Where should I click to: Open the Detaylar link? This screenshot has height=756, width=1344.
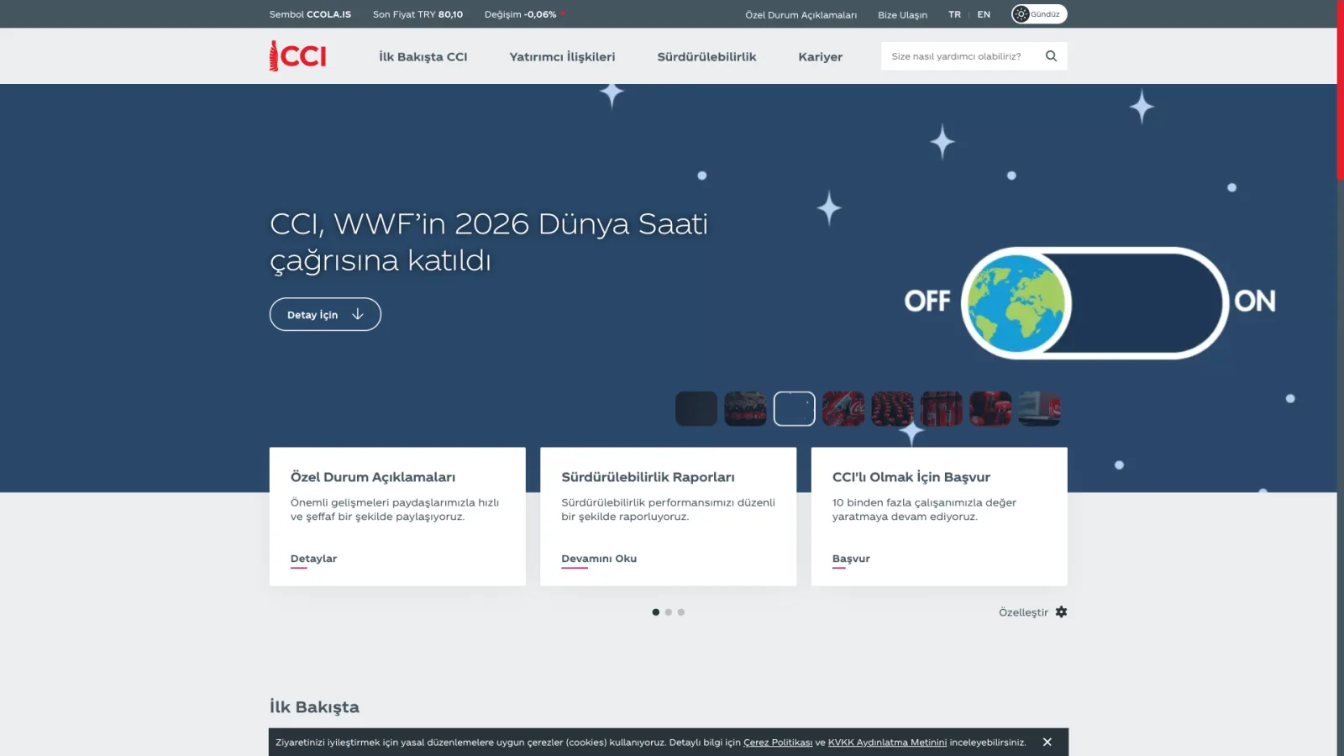[x=313, y=559]
